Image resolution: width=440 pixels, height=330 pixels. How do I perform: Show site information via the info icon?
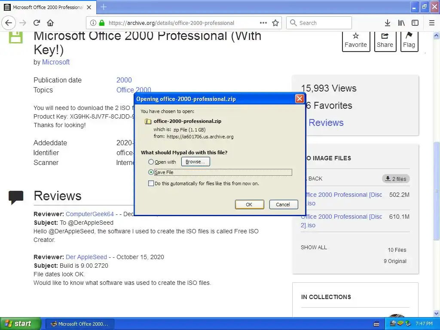coord(93,23)
